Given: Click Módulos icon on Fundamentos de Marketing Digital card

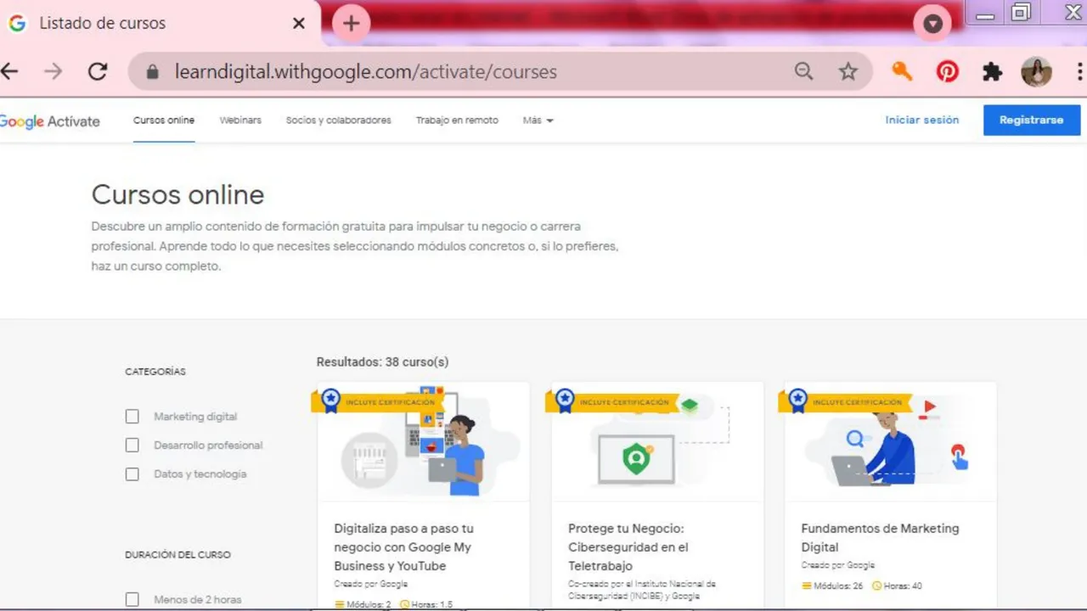Looking at the screenshot, I should point(807,586).
